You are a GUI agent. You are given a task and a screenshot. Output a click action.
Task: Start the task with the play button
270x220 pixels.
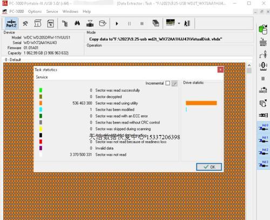pyautogui.click(x=117, y=24)
